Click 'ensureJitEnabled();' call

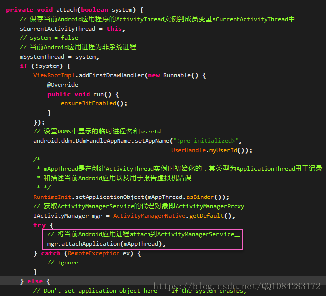coord(94,103)
